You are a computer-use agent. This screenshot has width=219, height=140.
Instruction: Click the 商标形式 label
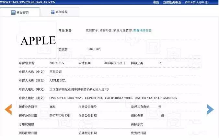point(137,124)
